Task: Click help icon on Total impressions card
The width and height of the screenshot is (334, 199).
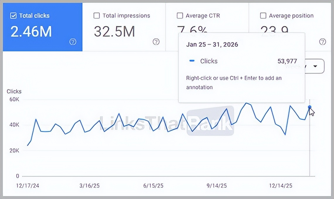Action: click(x=156, y=42)
